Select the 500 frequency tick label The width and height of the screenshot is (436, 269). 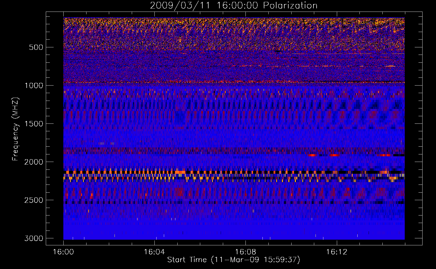[x=36, y=47]
